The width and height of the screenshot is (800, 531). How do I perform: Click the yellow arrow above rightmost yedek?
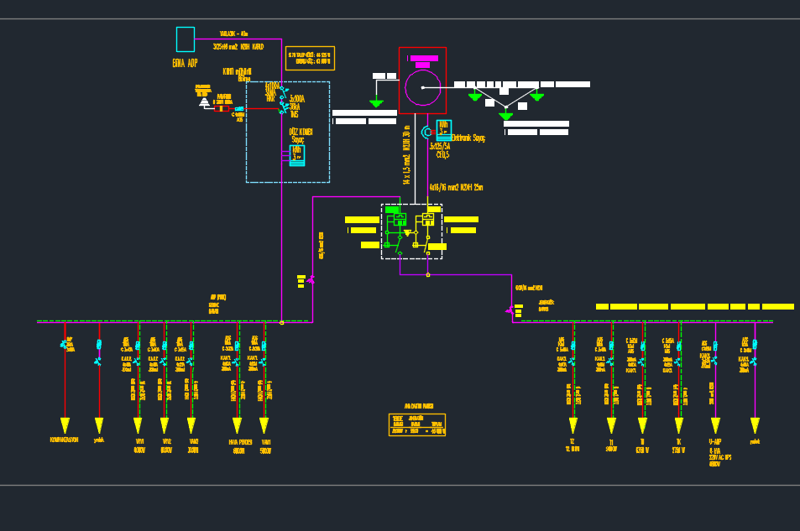755,425
